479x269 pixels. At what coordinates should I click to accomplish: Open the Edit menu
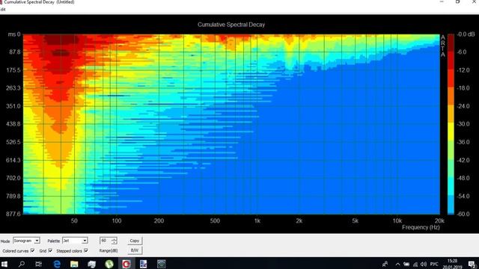(3, 10)
